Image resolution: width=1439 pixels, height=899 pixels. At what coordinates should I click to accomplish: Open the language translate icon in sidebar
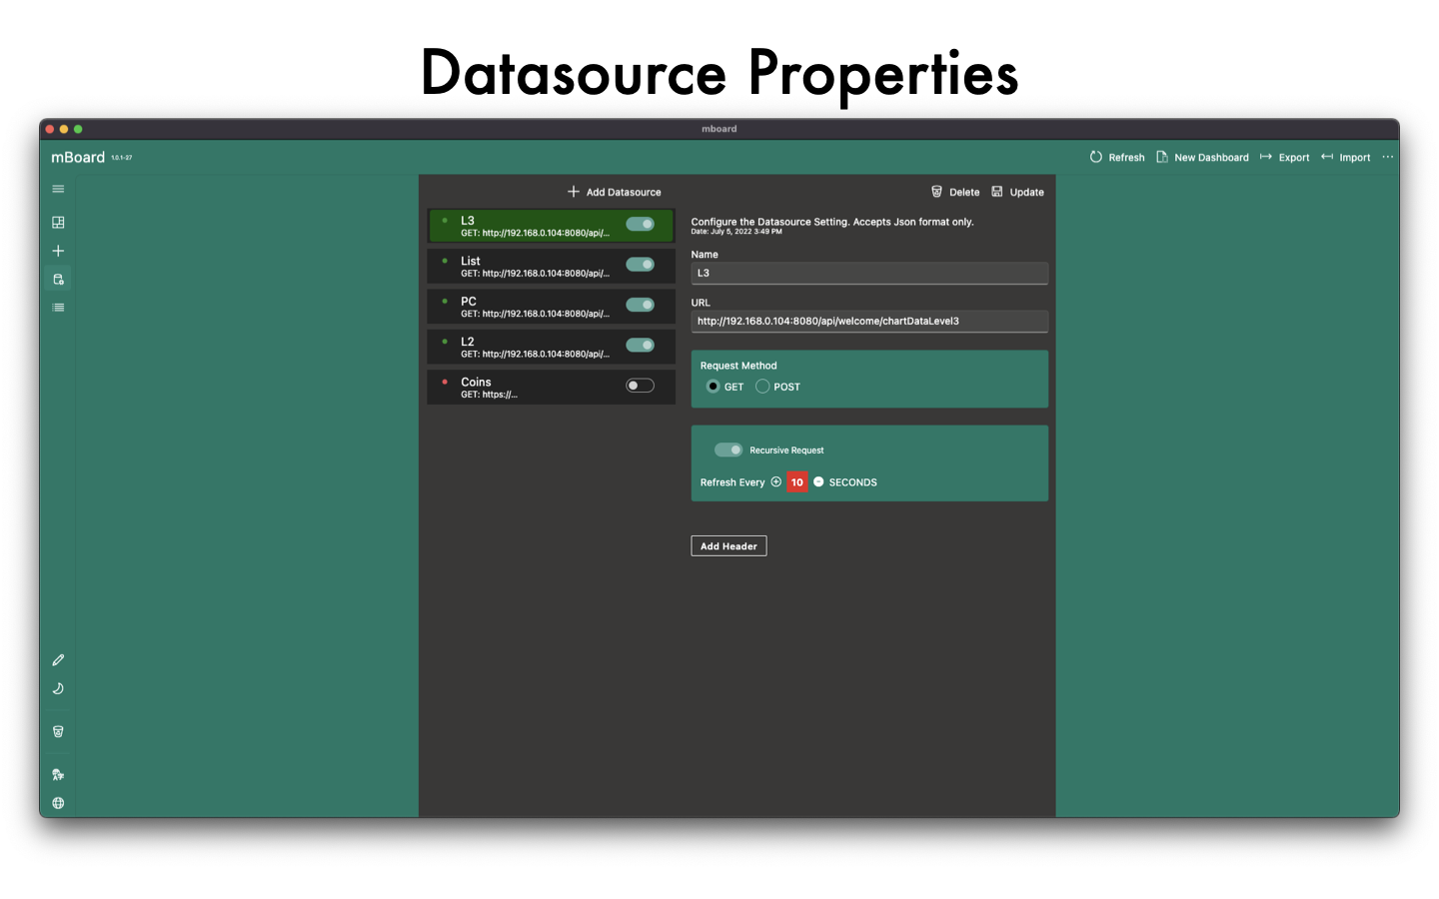(58, 774)
